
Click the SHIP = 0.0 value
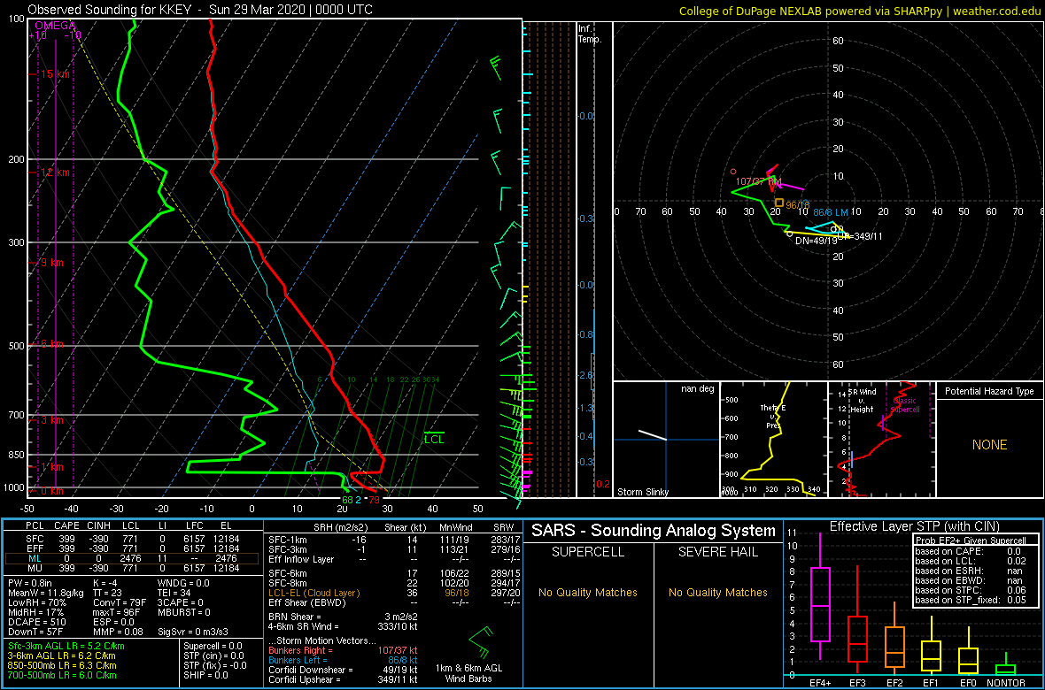tap(207, 675)
